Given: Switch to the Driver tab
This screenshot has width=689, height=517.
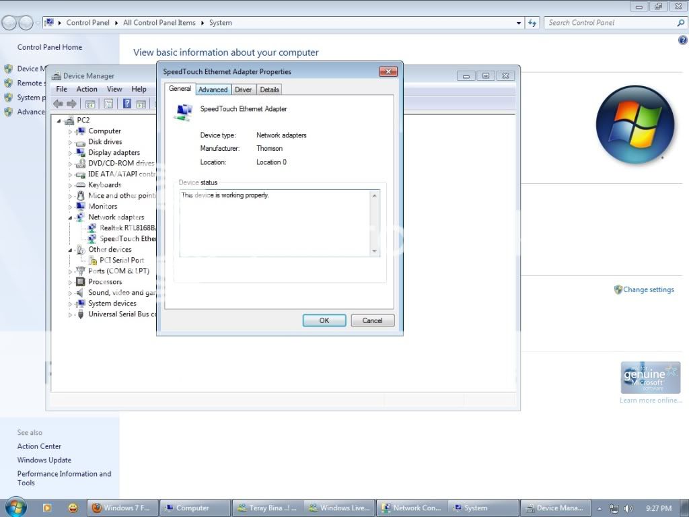Looking at the screenshot, I should (x=244, y=89).
